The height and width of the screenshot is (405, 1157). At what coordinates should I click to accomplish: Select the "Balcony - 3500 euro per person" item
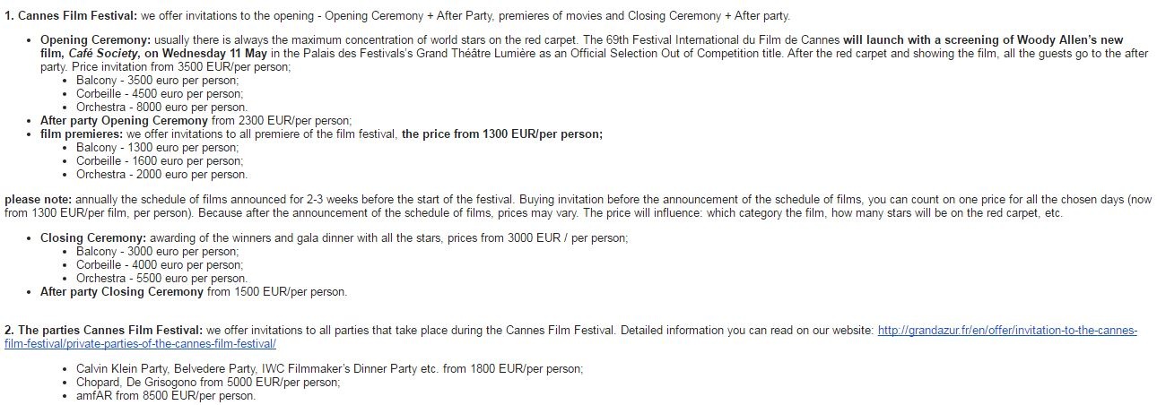click(x=157, y=80)
